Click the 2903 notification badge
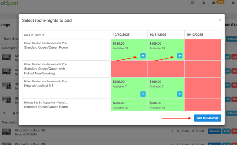This screenshot has width=237, height=145. tap(220, 2)
